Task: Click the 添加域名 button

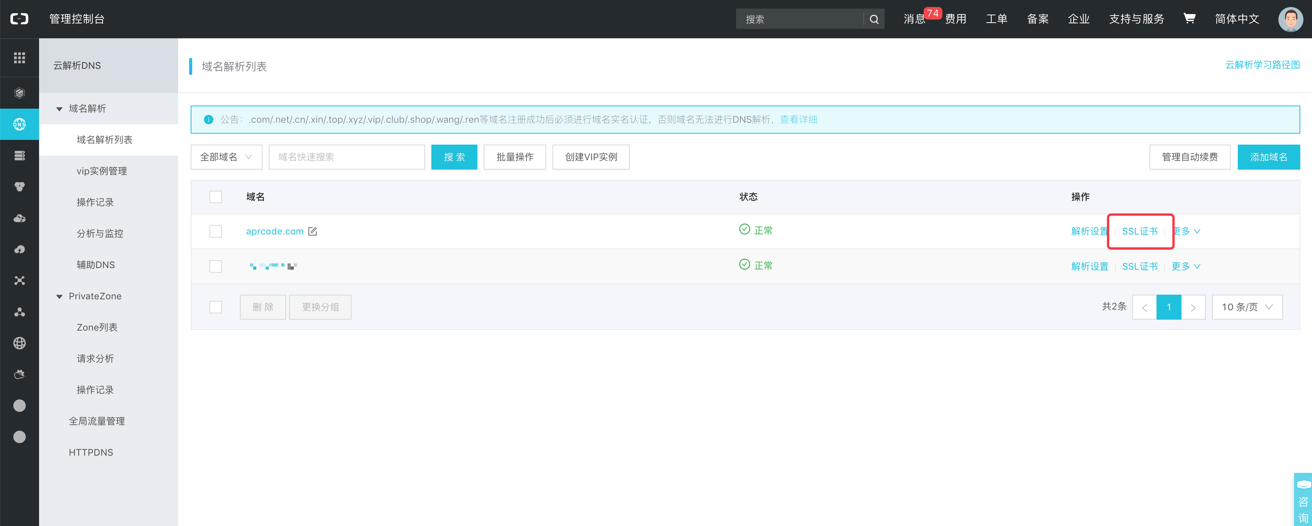Action: tap(1268, 157)
